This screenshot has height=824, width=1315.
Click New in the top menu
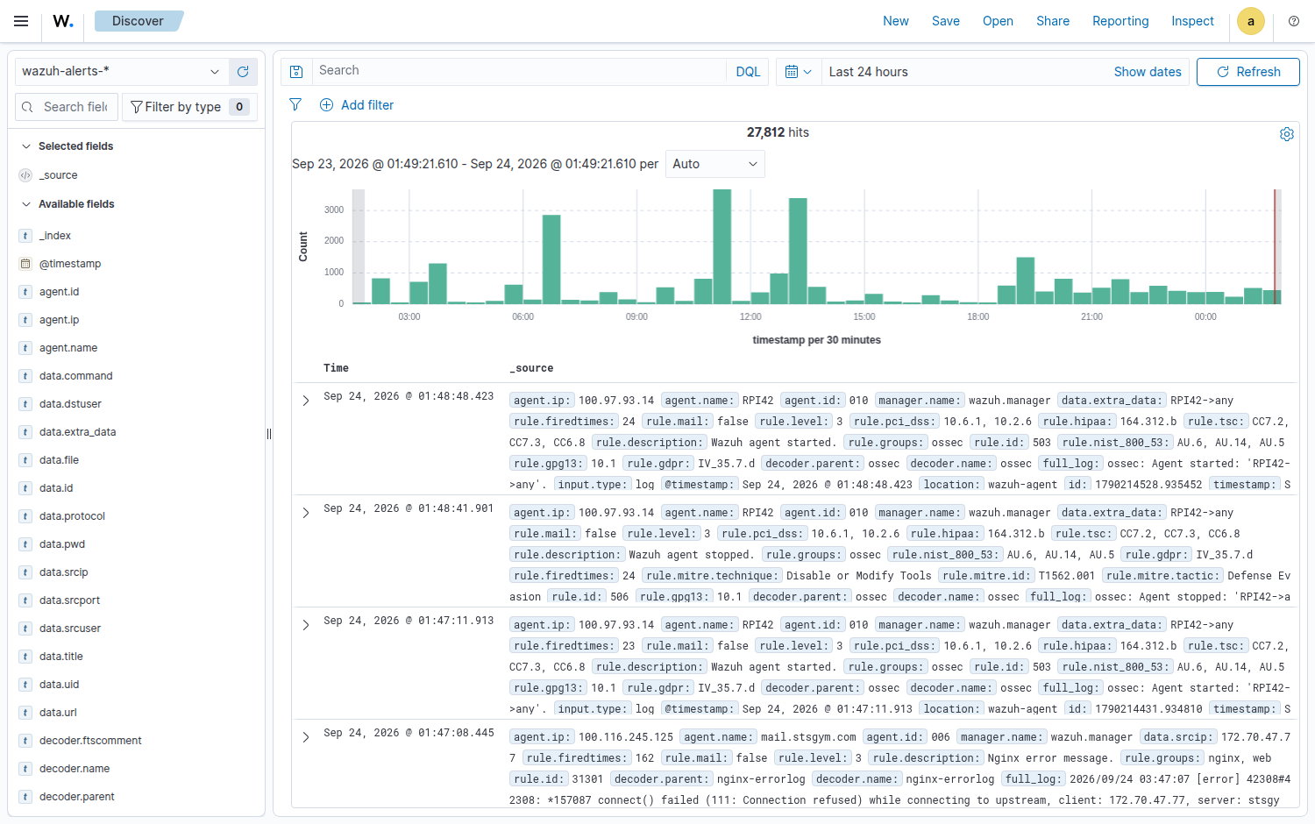click(896, 21)
